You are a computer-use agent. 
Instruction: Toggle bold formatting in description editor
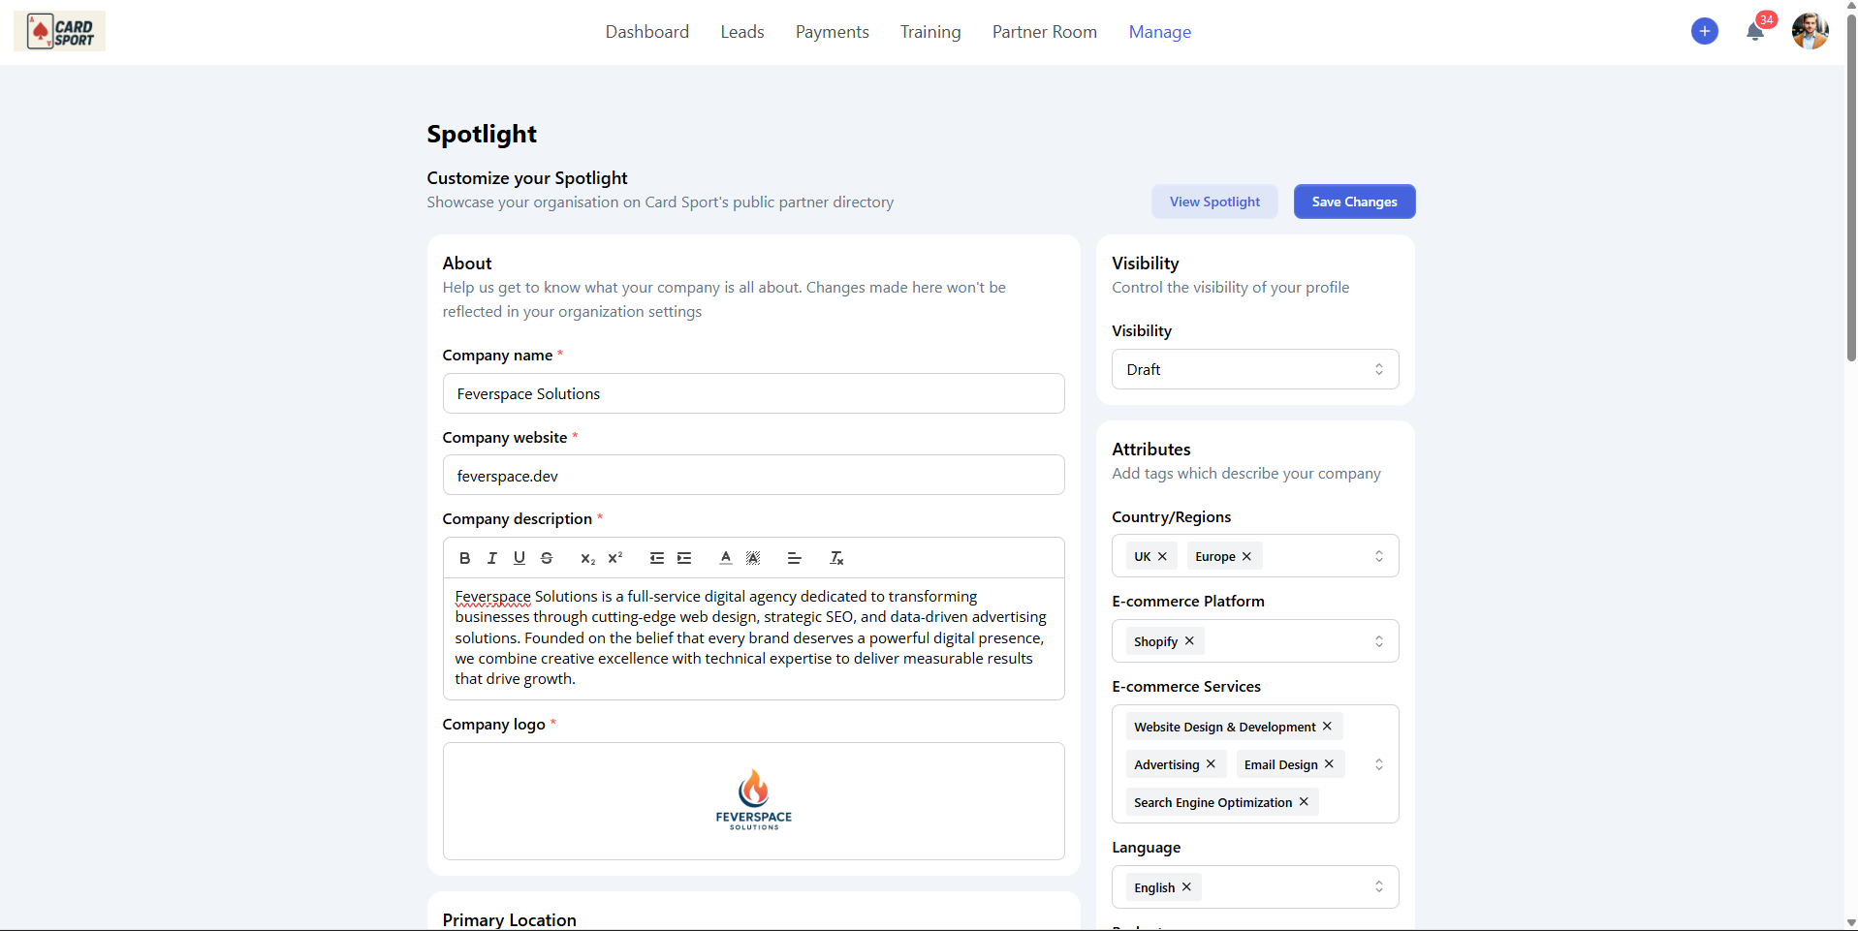click(x=464, y=558)
